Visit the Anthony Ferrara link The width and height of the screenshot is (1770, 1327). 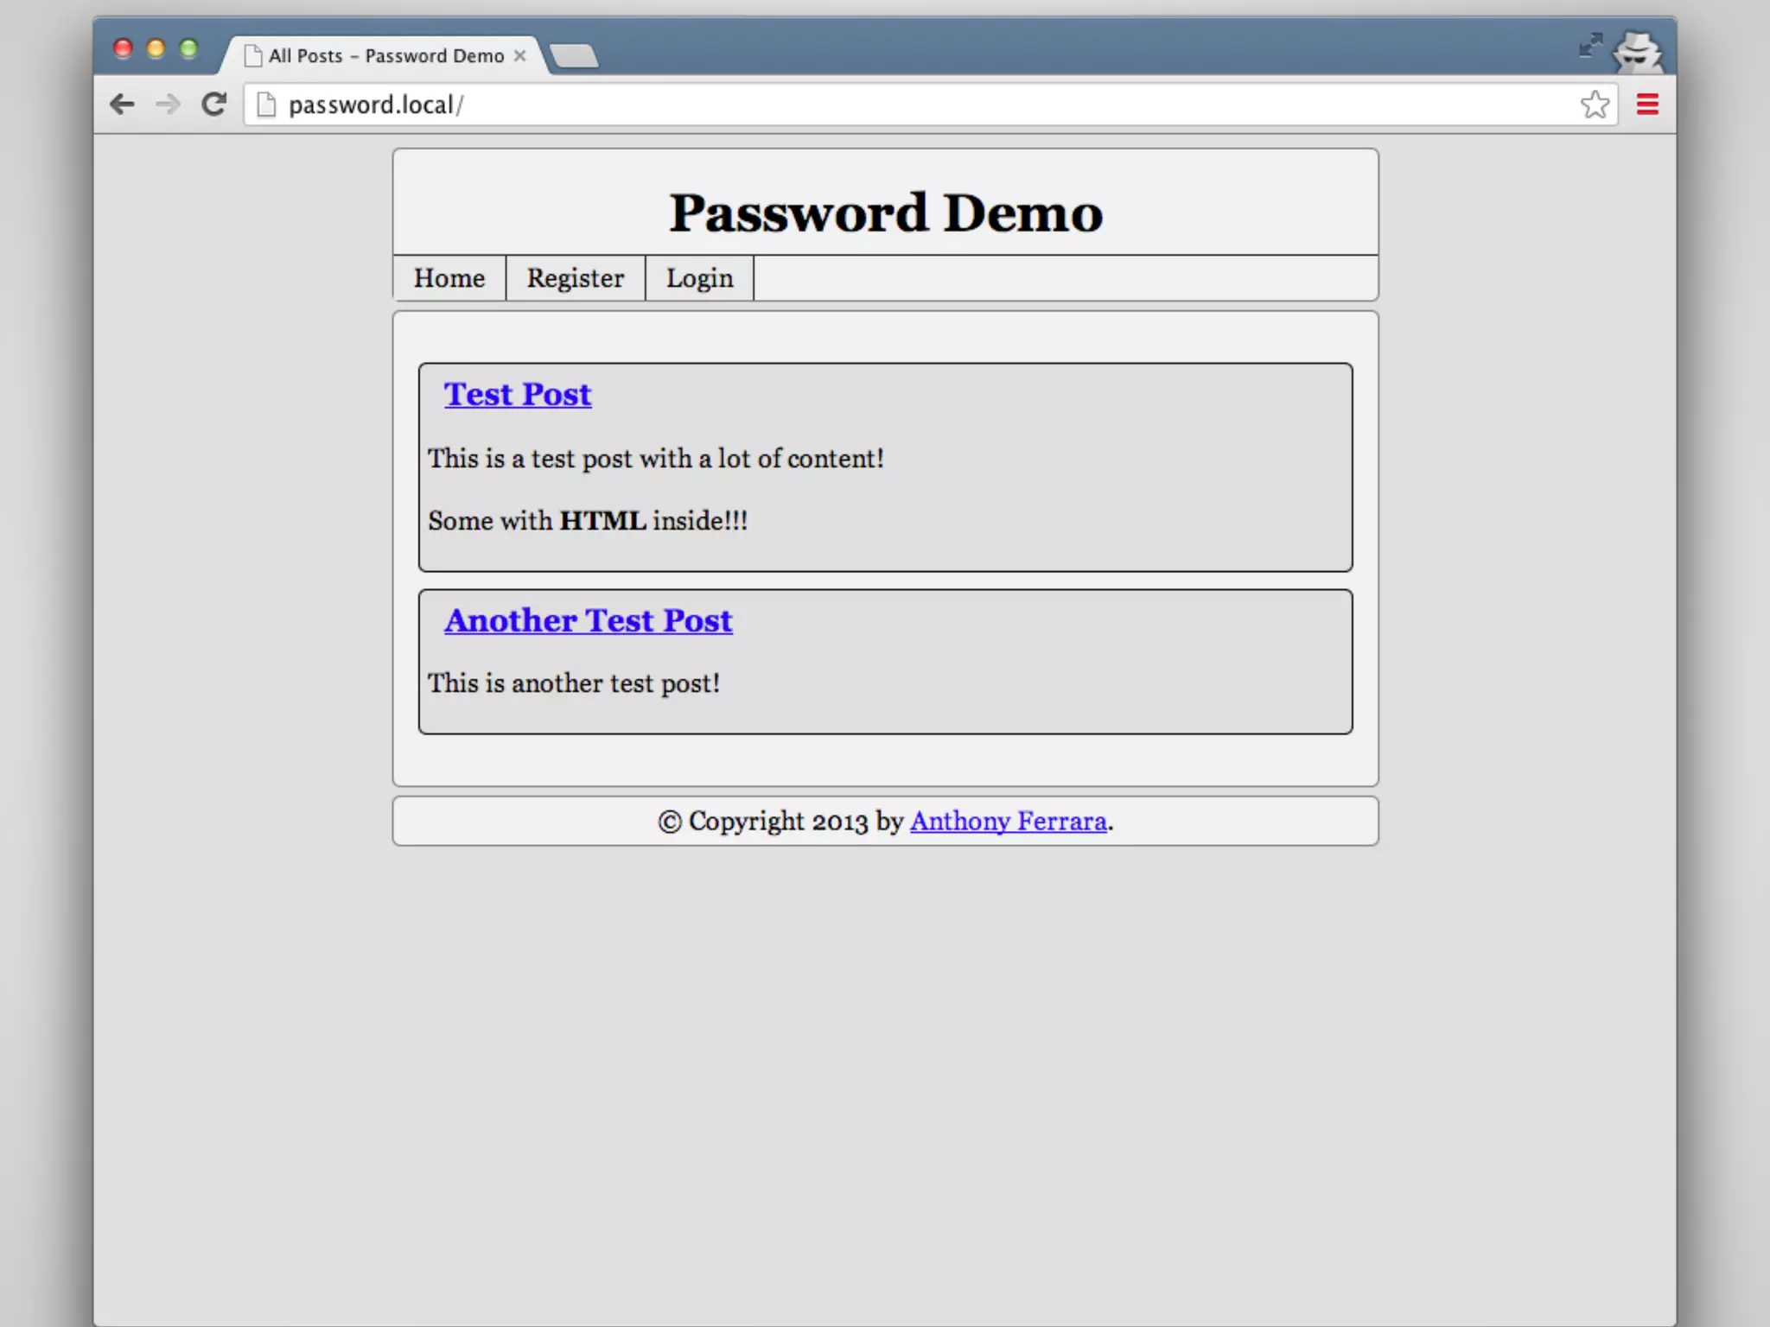coord(1008,821)
